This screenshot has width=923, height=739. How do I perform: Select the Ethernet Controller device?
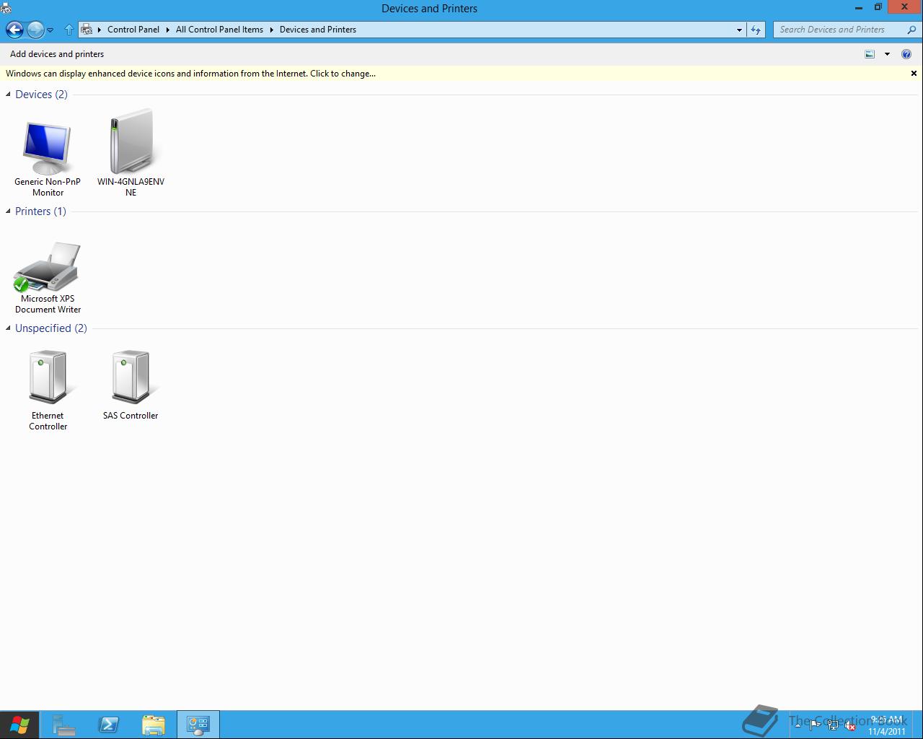click(48, 390)
